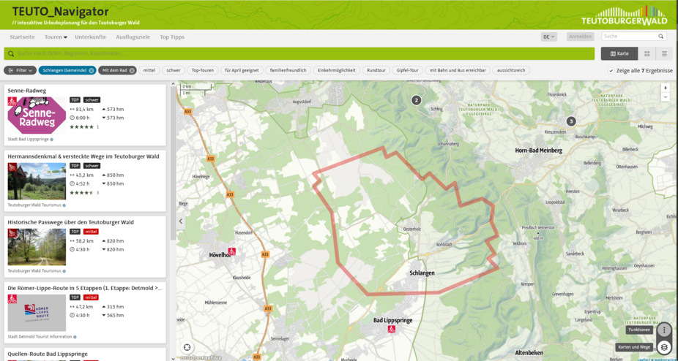
Task: Go to the Ausflugsziele page
Action: (x=133, y=37)
